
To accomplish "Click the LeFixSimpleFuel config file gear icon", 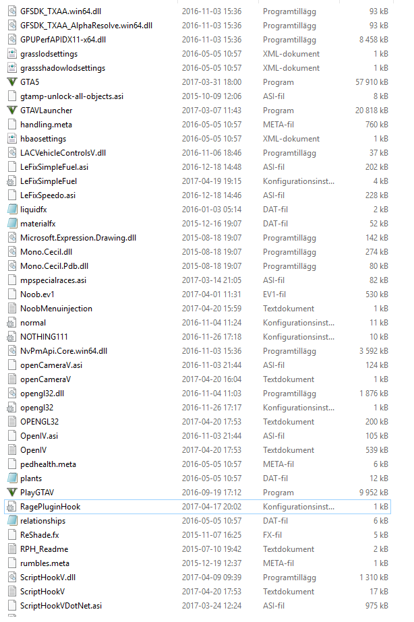I will point(11,181).
